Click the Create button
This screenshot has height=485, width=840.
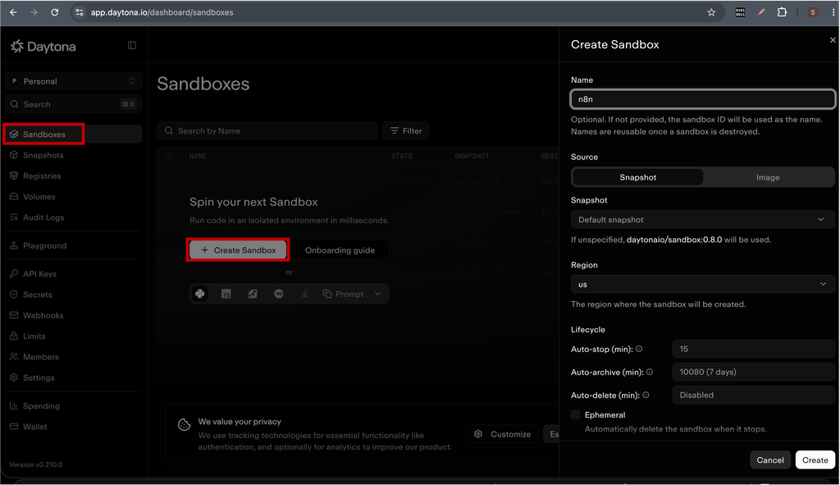click(x=815, y=460)
